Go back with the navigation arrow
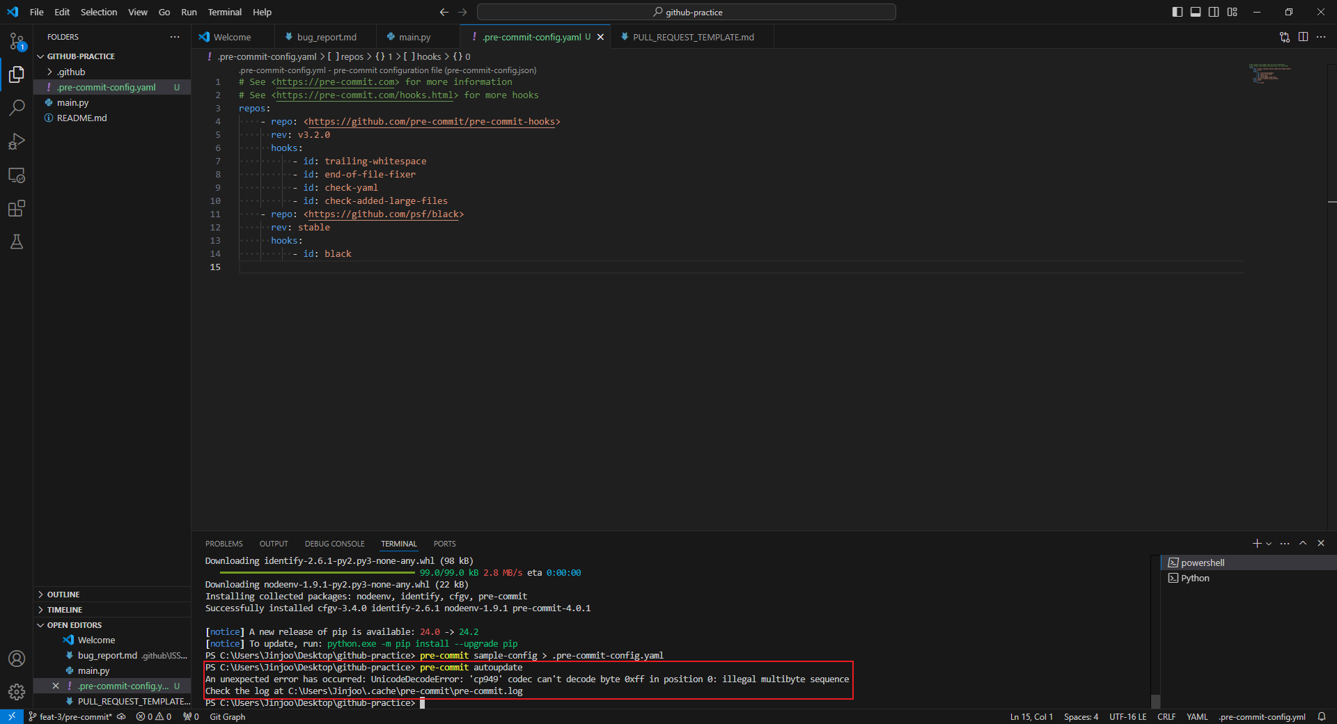This screenshot has height=724, width=1337. click(x=444, y=12)
